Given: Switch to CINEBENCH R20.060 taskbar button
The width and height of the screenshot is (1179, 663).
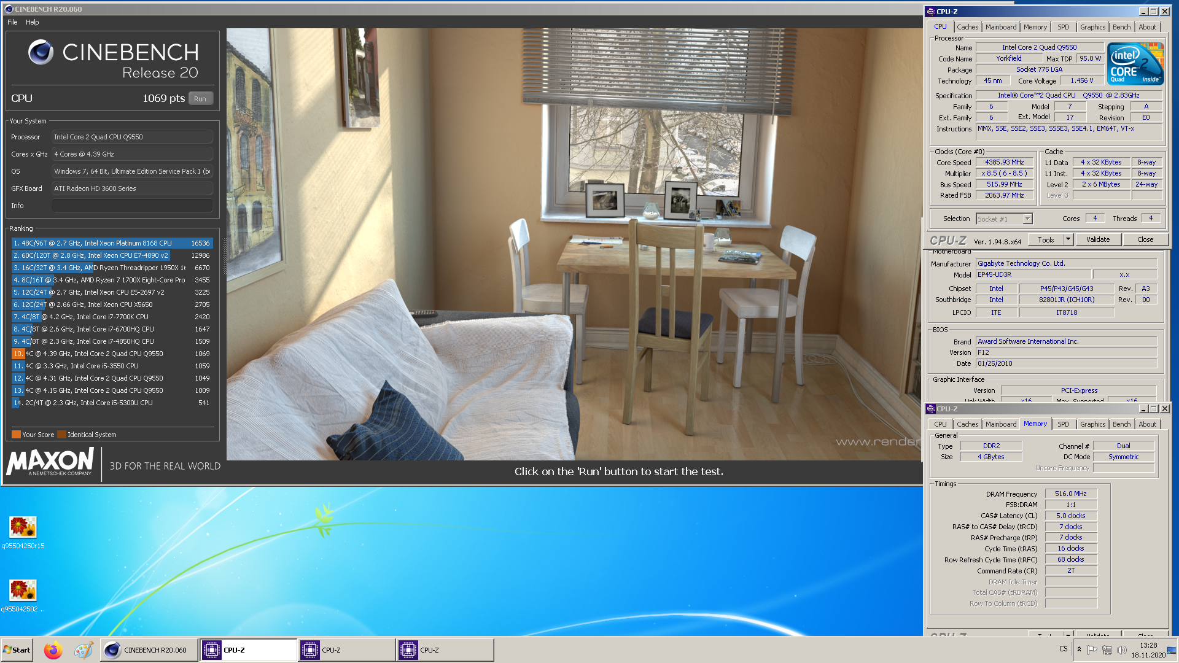Looking at the screenshot, I should click(149, 650).
